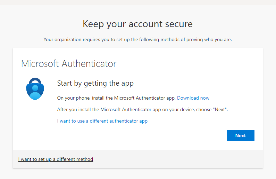Click the top gray strip above the page
The image size is (276, 179).
point(138,2)
